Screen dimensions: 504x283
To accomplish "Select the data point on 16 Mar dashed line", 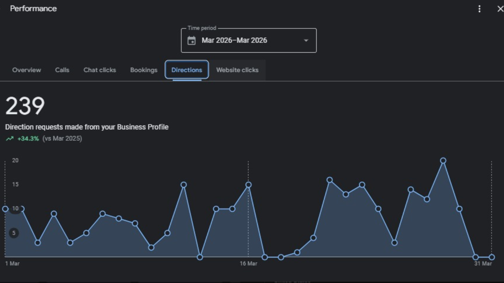I will 248,185.
